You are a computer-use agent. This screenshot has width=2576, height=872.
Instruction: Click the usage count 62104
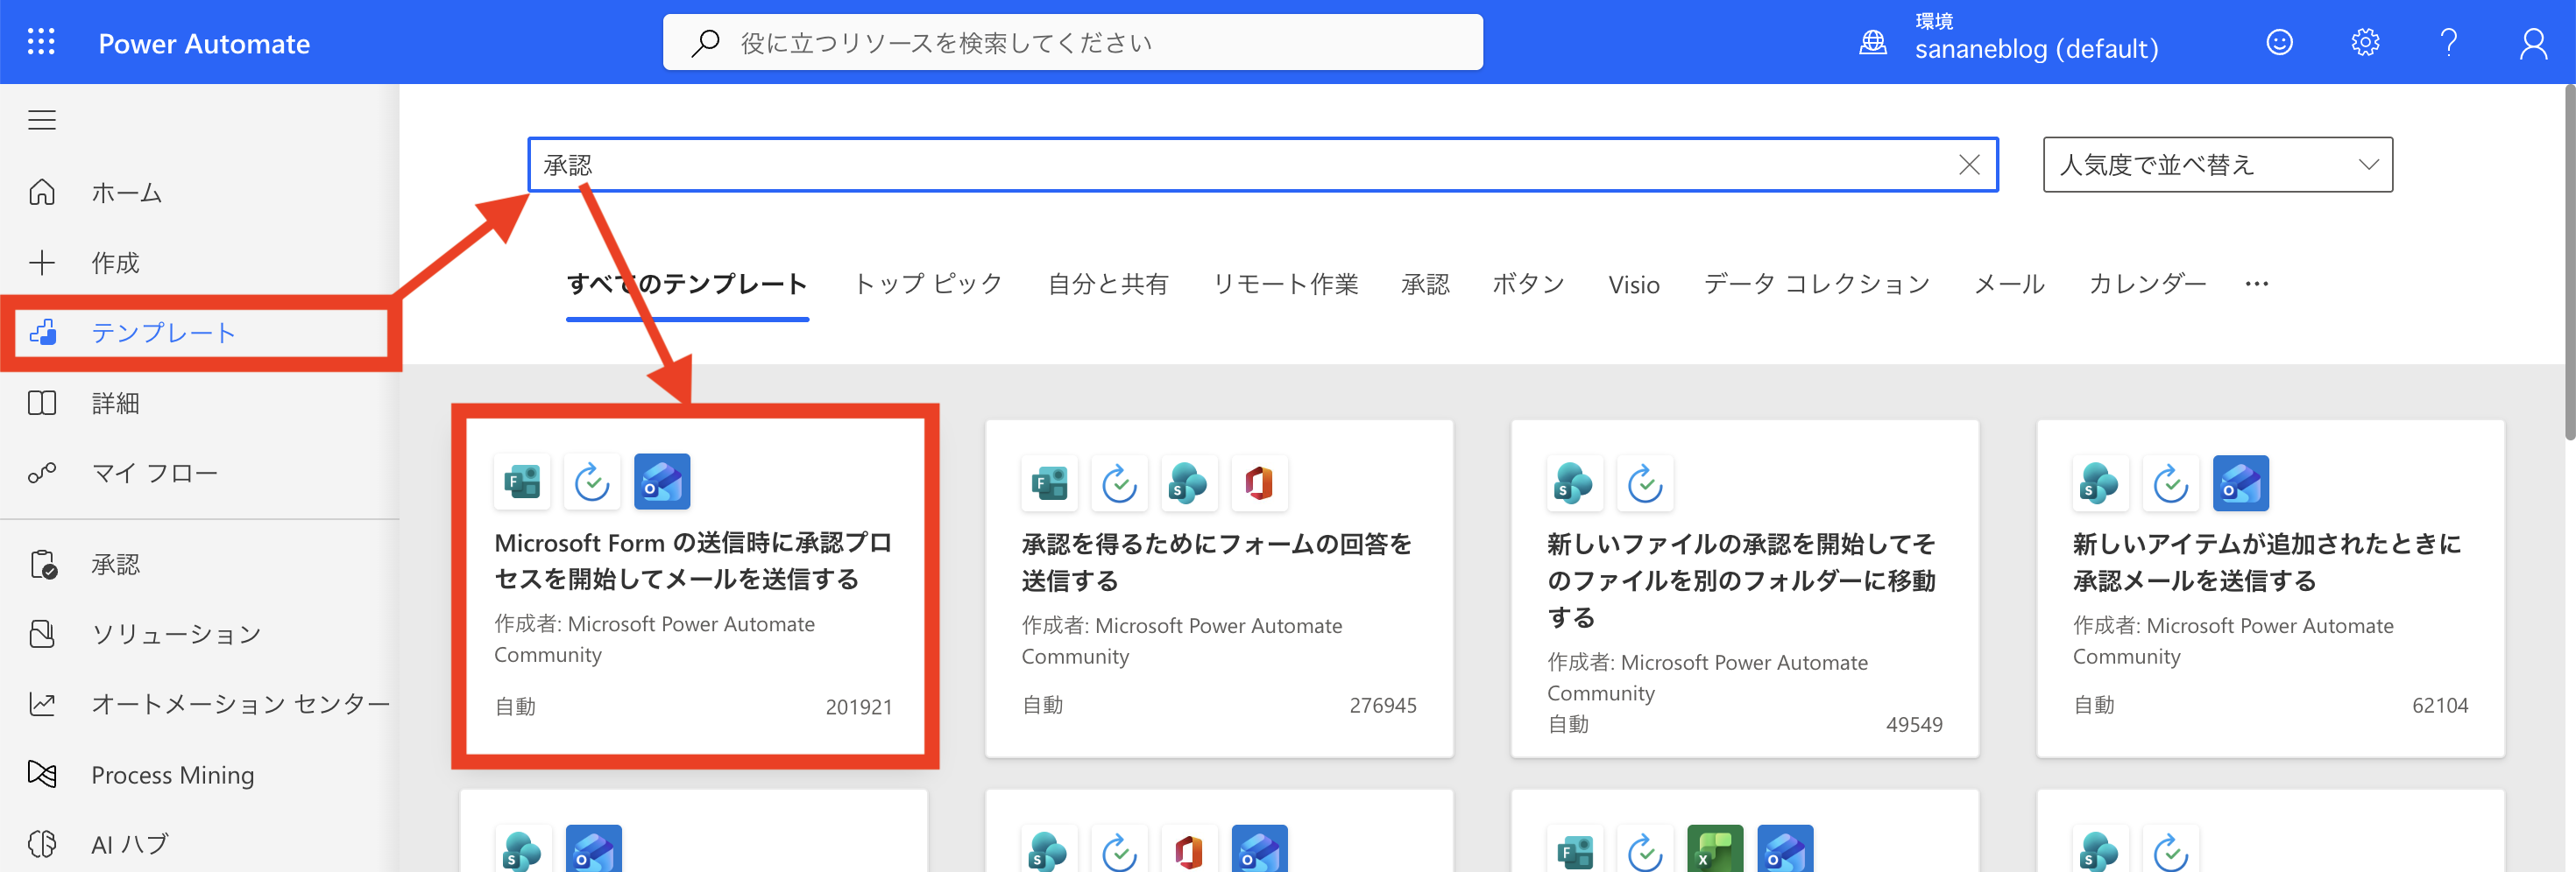point(2440,705)
